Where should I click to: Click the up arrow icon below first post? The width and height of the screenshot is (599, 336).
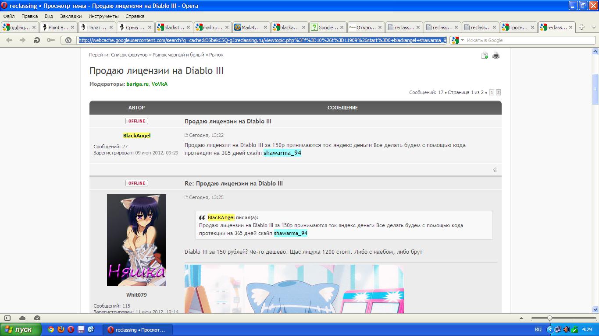tap(495, 170)
